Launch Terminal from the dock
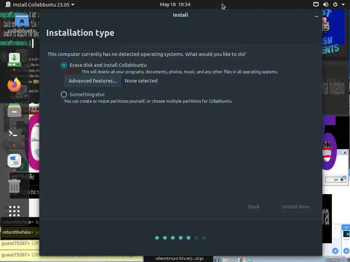Screen dimensions: 350x262 (14, 135)
